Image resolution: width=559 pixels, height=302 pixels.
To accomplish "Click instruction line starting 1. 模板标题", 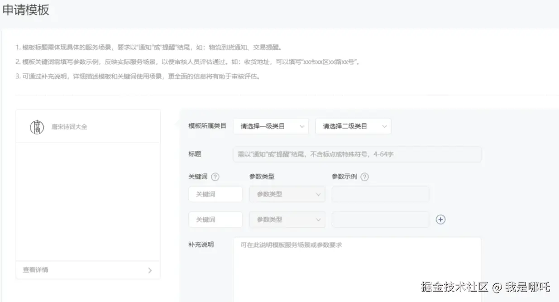I will pos(150,47).
